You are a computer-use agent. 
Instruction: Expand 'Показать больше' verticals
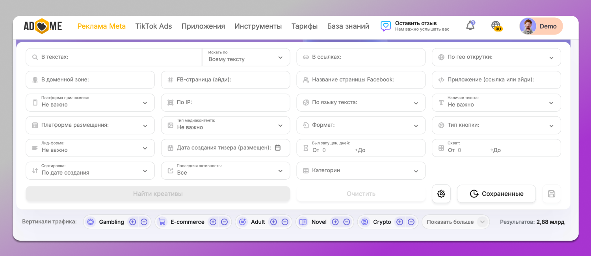tap(455, 222)
